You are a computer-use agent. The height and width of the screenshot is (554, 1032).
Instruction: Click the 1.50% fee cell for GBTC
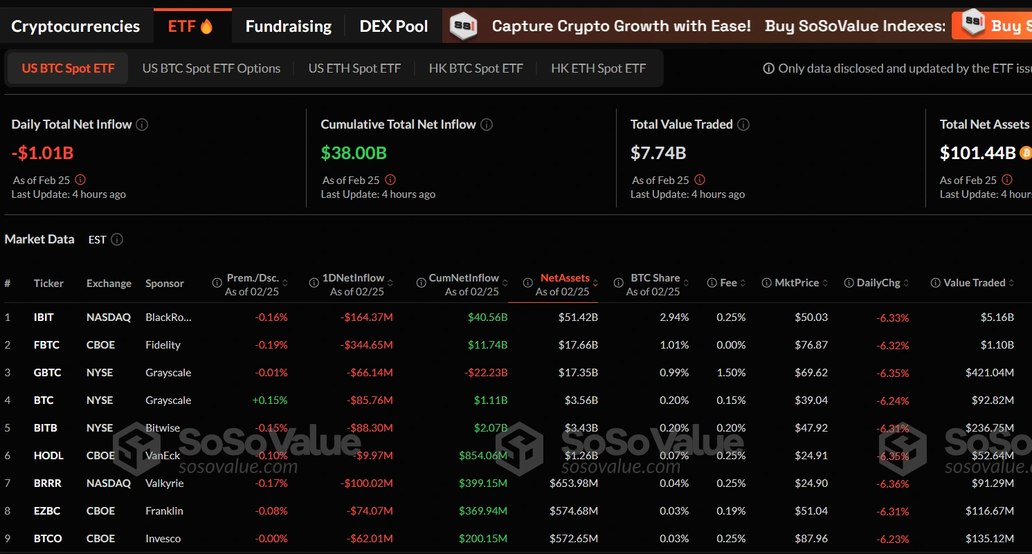(x=732, y=373)
